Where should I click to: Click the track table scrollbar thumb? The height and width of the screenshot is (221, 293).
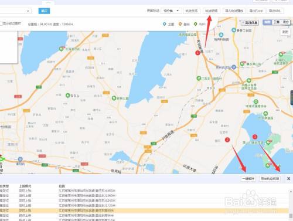click(291, 216)
